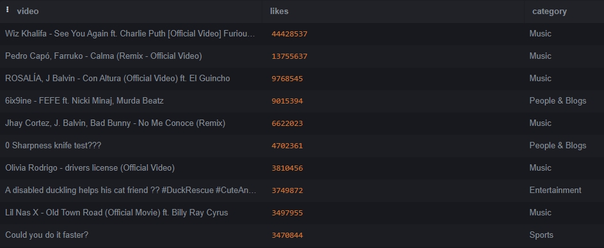Viewport: 604px width, 248px height.
Task: Sort by the category column header
Action: click(x=550, y=11)
